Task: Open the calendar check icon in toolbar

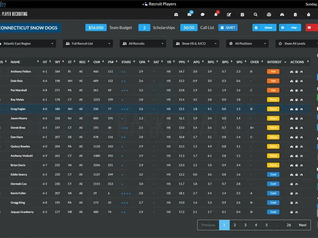Action: click(x=242, y=14)
